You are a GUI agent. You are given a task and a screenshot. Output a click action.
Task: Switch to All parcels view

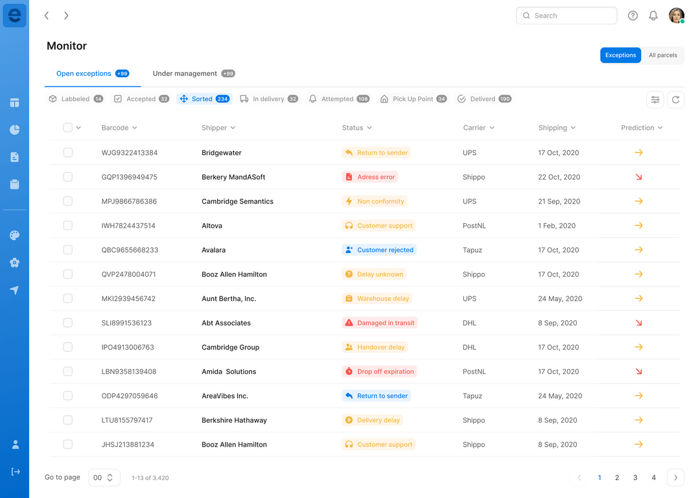tap(662, 55)
